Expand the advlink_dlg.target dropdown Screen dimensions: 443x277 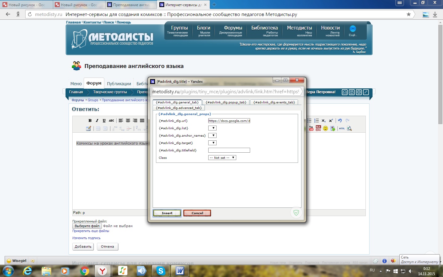[x=212, y=143]
